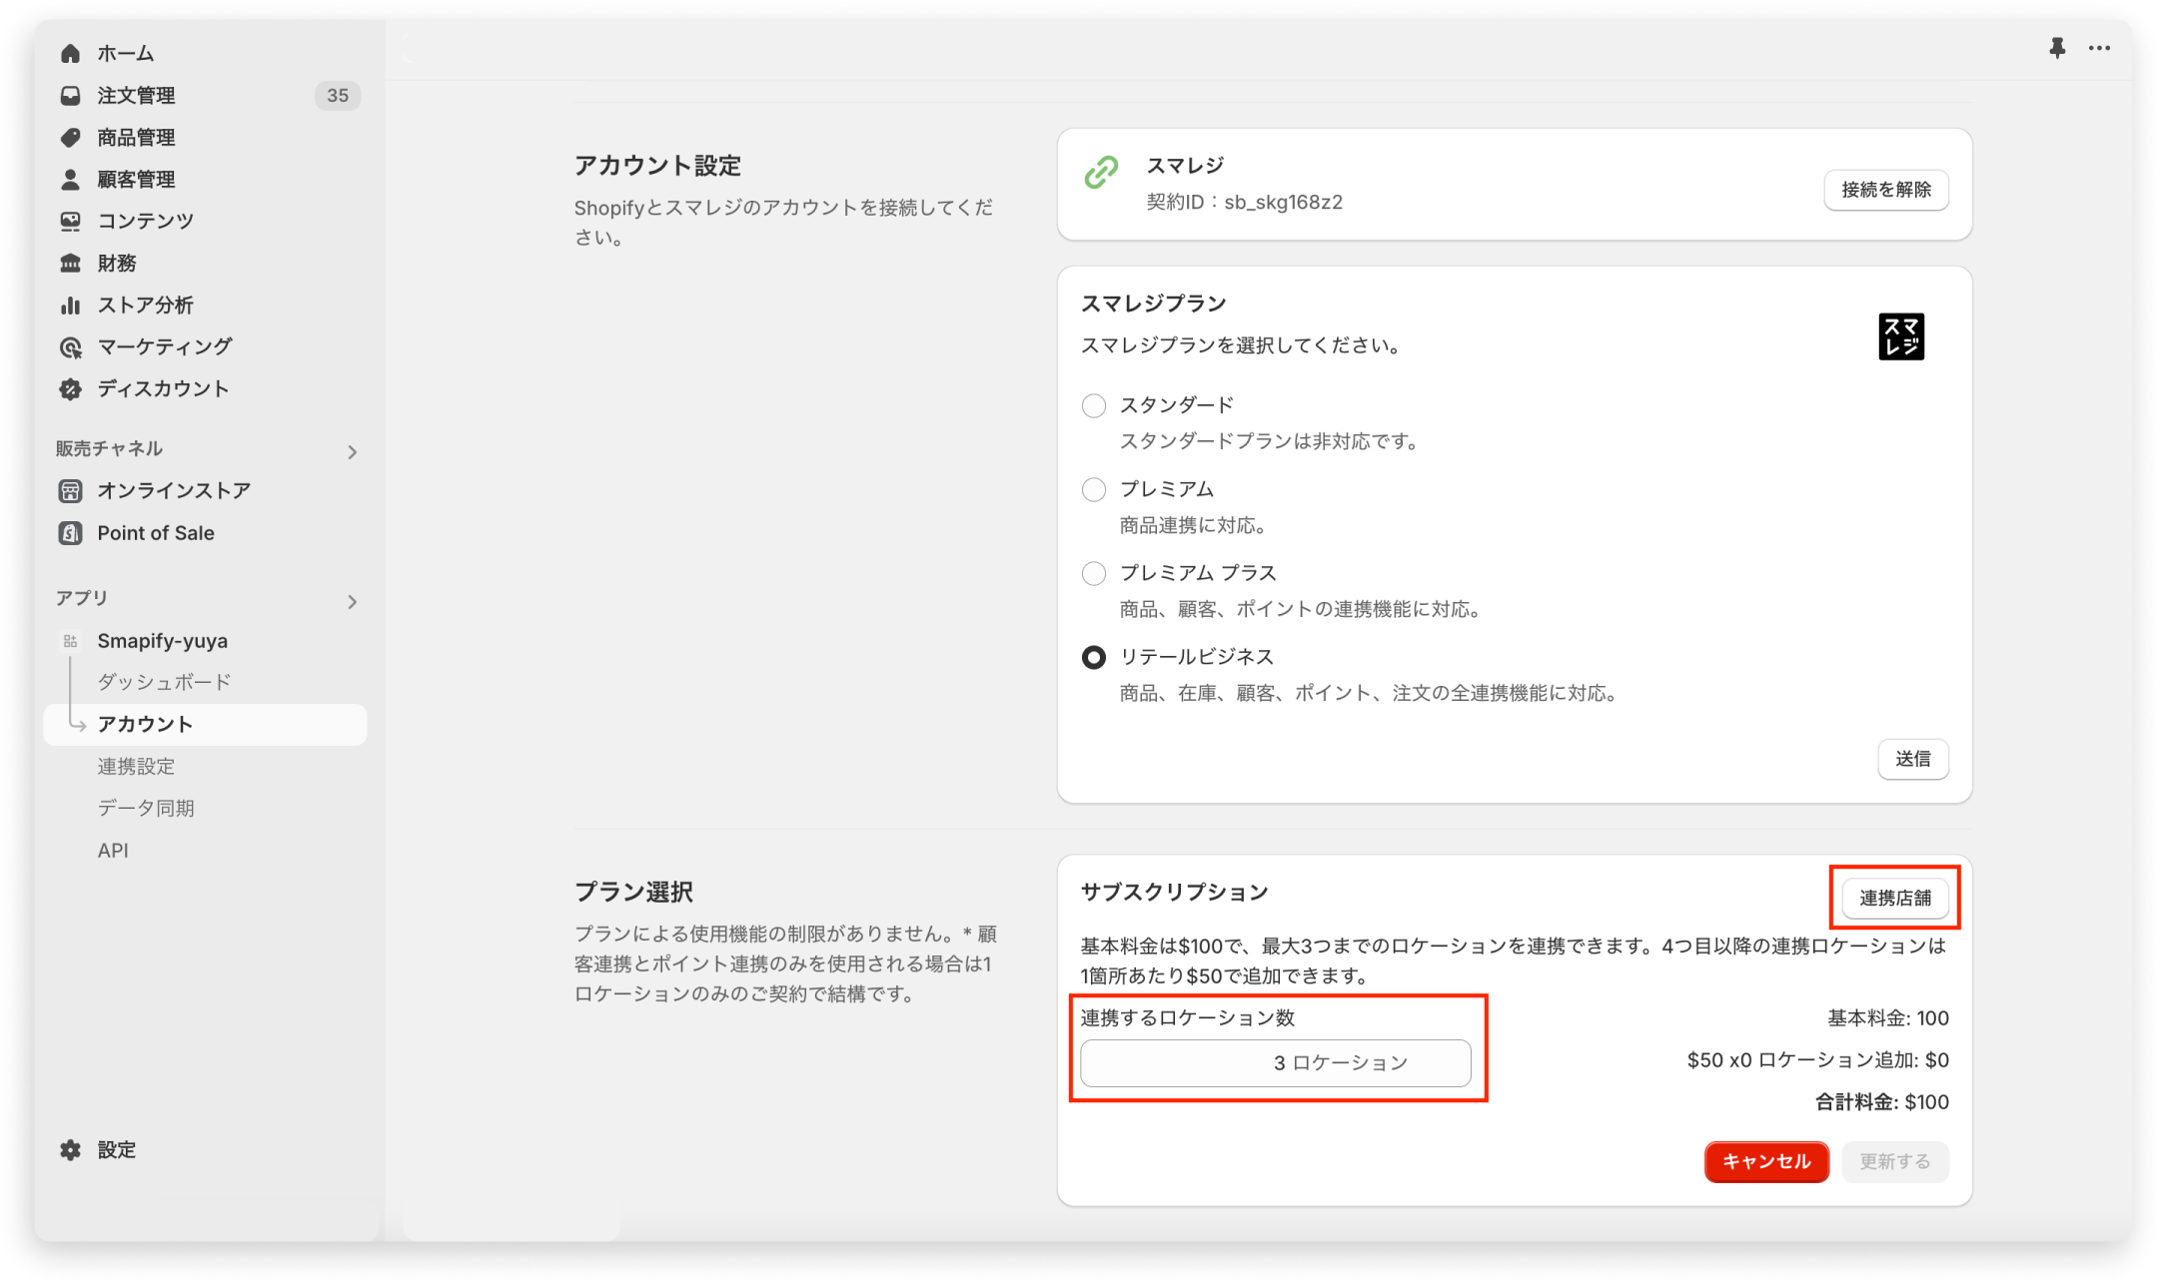Open the 3 ロケーション dropdown
This screenshot has width=2158, height=1282.
pyautogui.click(x=1276, y=1062)
